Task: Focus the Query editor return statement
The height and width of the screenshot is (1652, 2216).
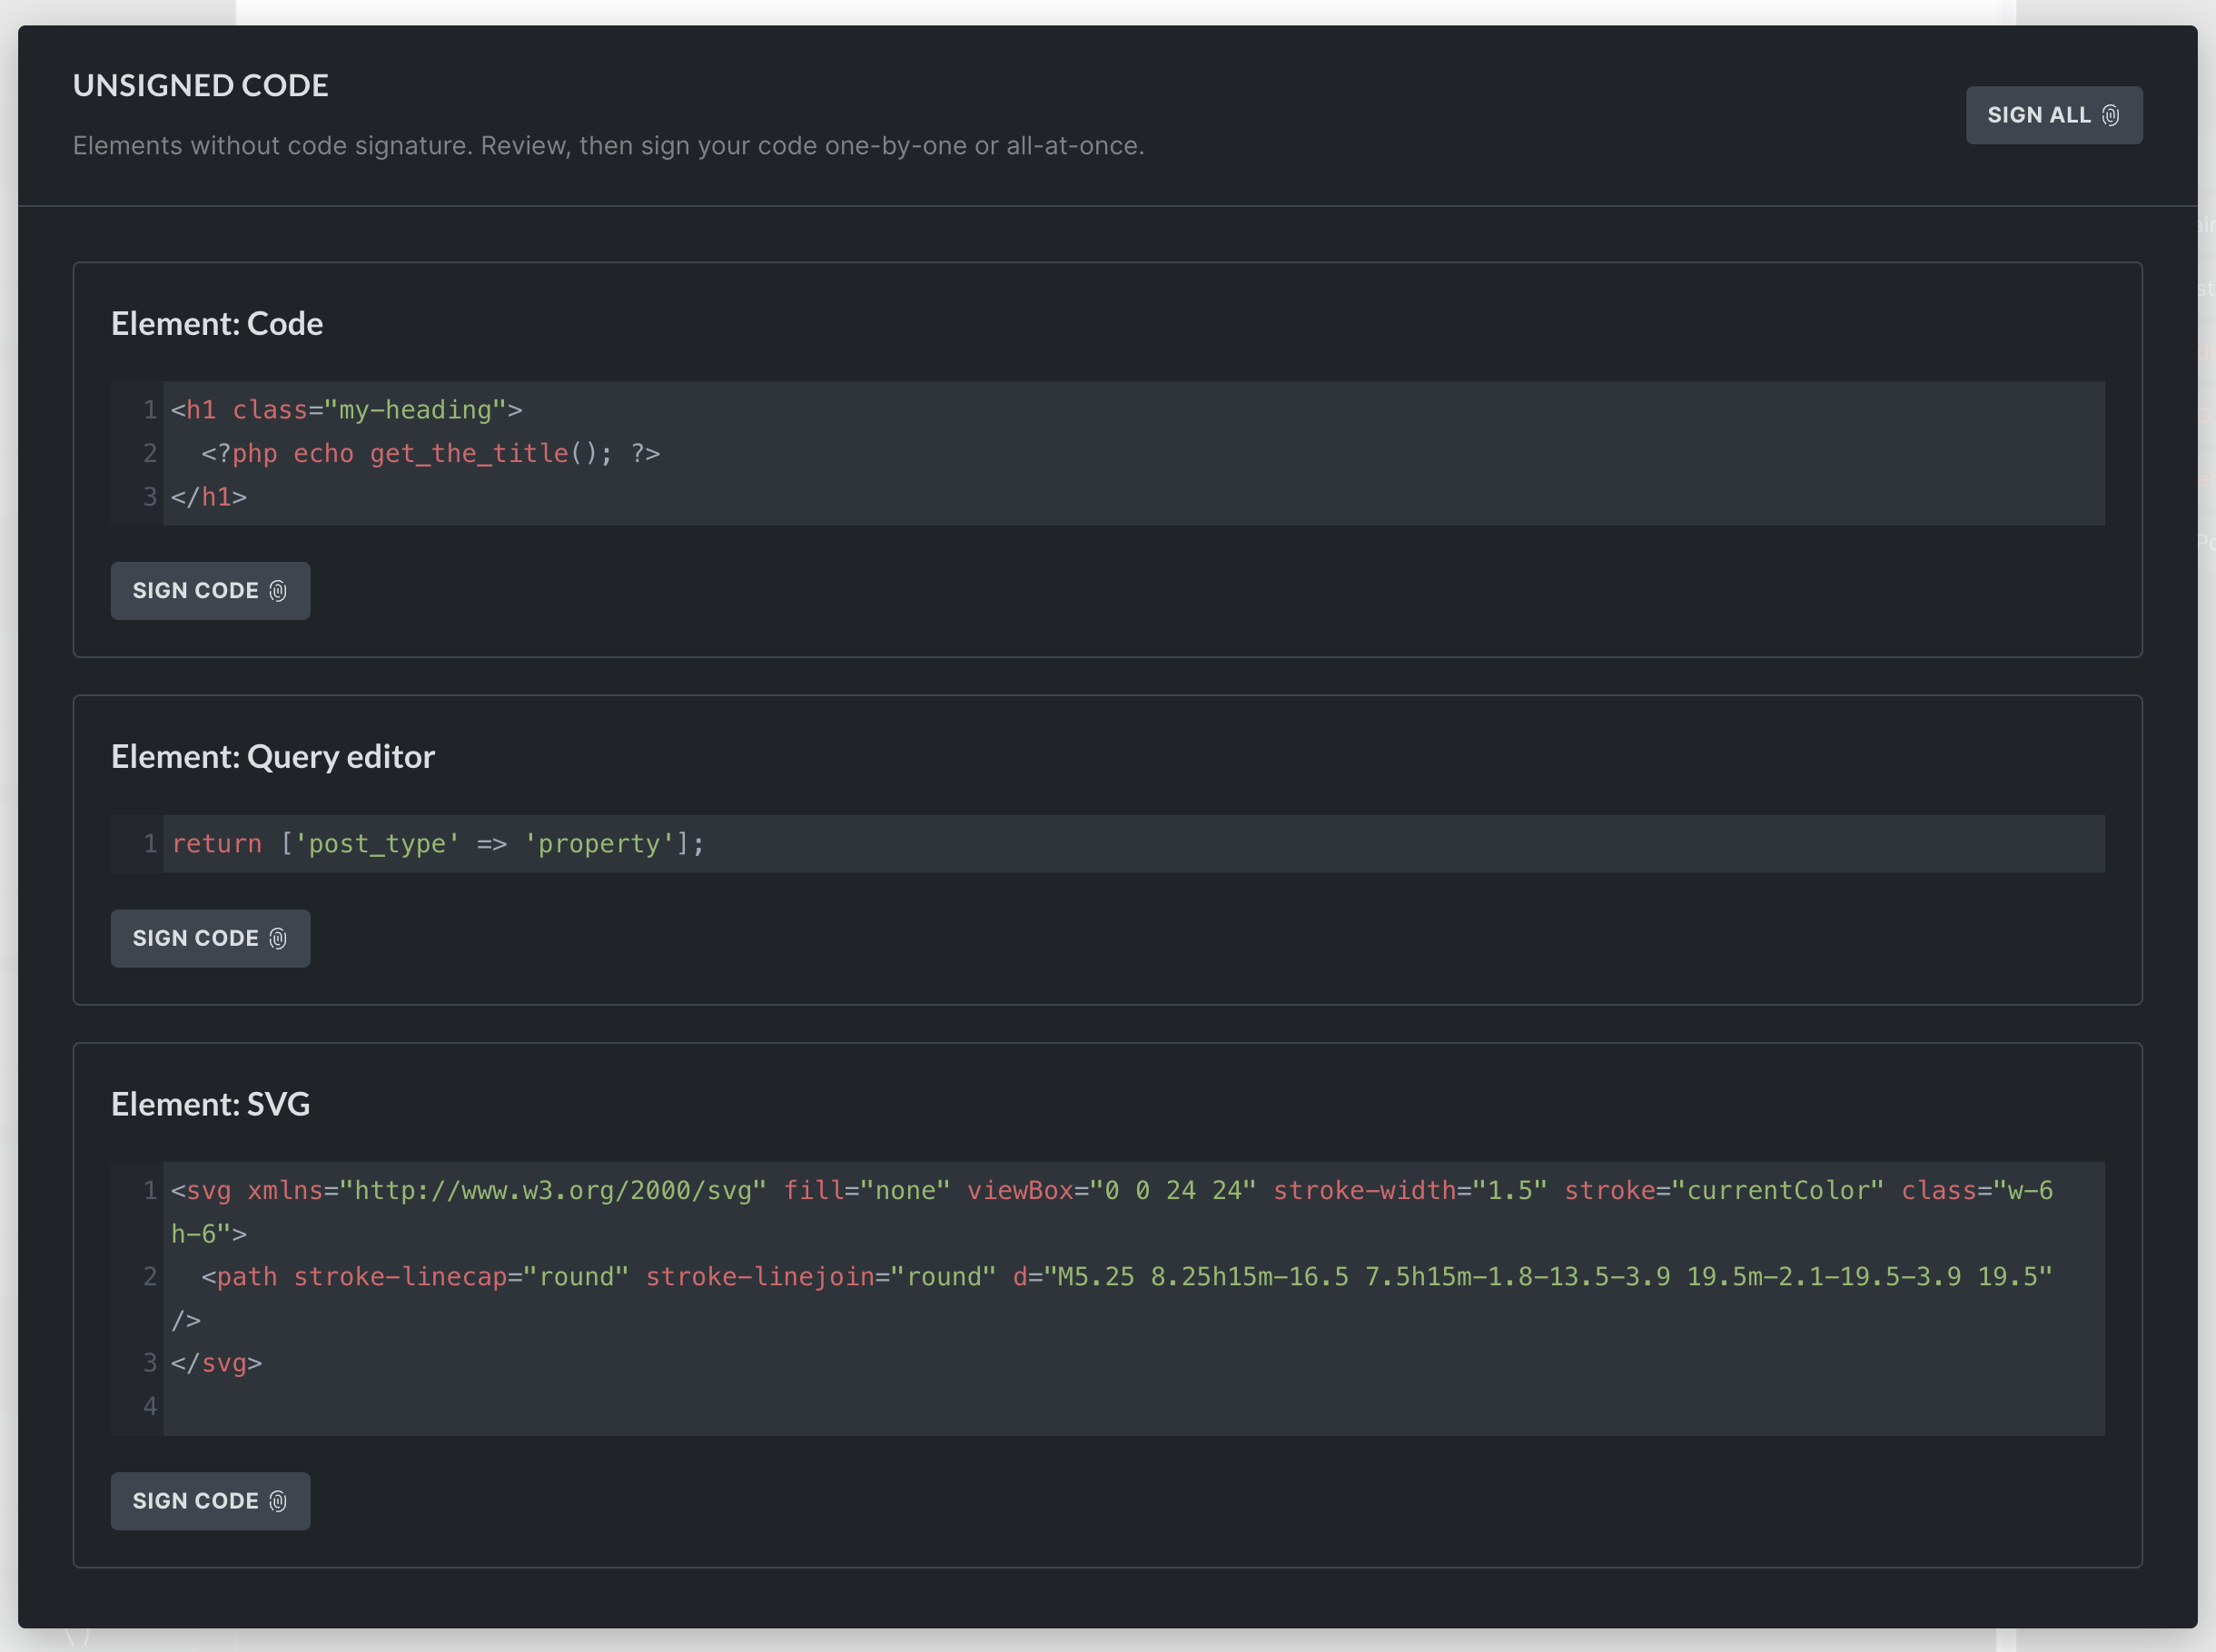Action: [438, 844]
